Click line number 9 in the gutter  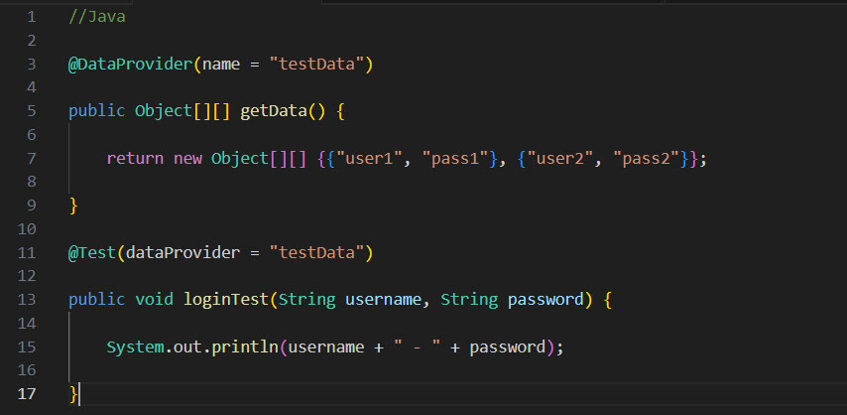coord(32,206)
